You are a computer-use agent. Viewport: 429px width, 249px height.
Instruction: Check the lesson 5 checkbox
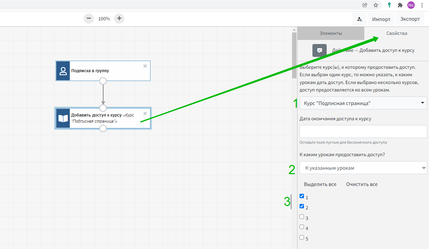[x=302, y=237]
